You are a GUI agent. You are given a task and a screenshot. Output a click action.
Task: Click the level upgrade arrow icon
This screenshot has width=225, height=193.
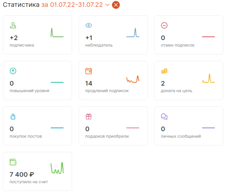[x=13, y=71]
